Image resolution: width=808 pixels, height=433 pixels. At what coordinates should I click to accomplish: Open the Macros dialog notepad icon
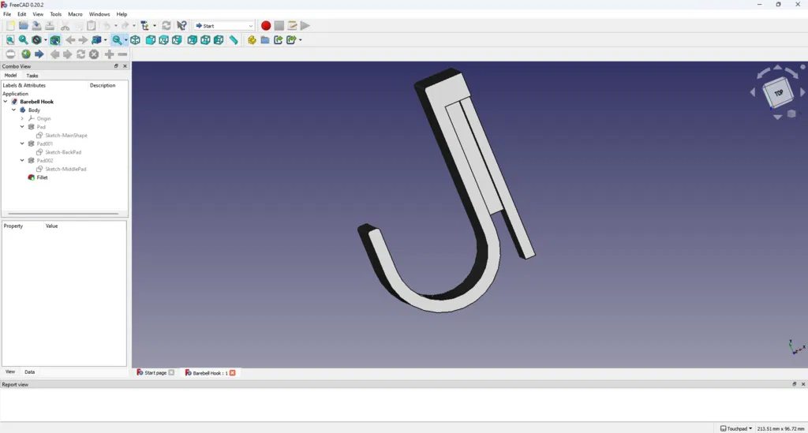(x=292, y=26)
